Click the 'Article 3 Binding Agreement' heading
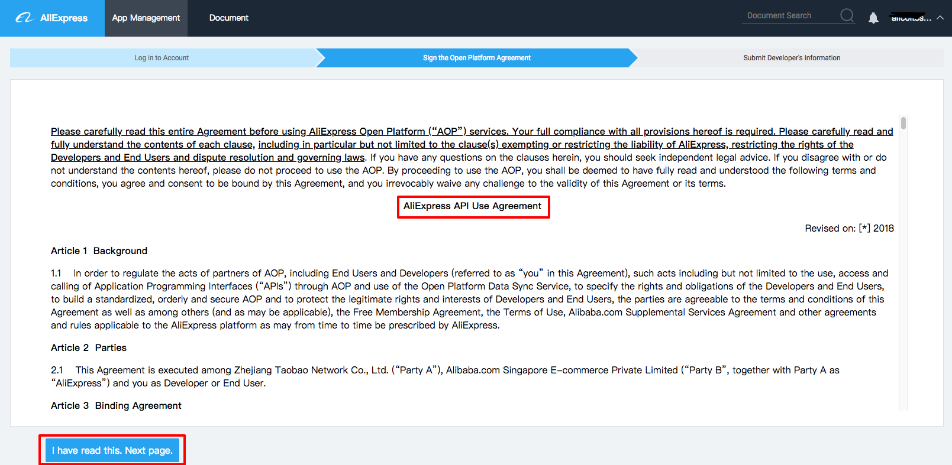 tap(116, 405)
